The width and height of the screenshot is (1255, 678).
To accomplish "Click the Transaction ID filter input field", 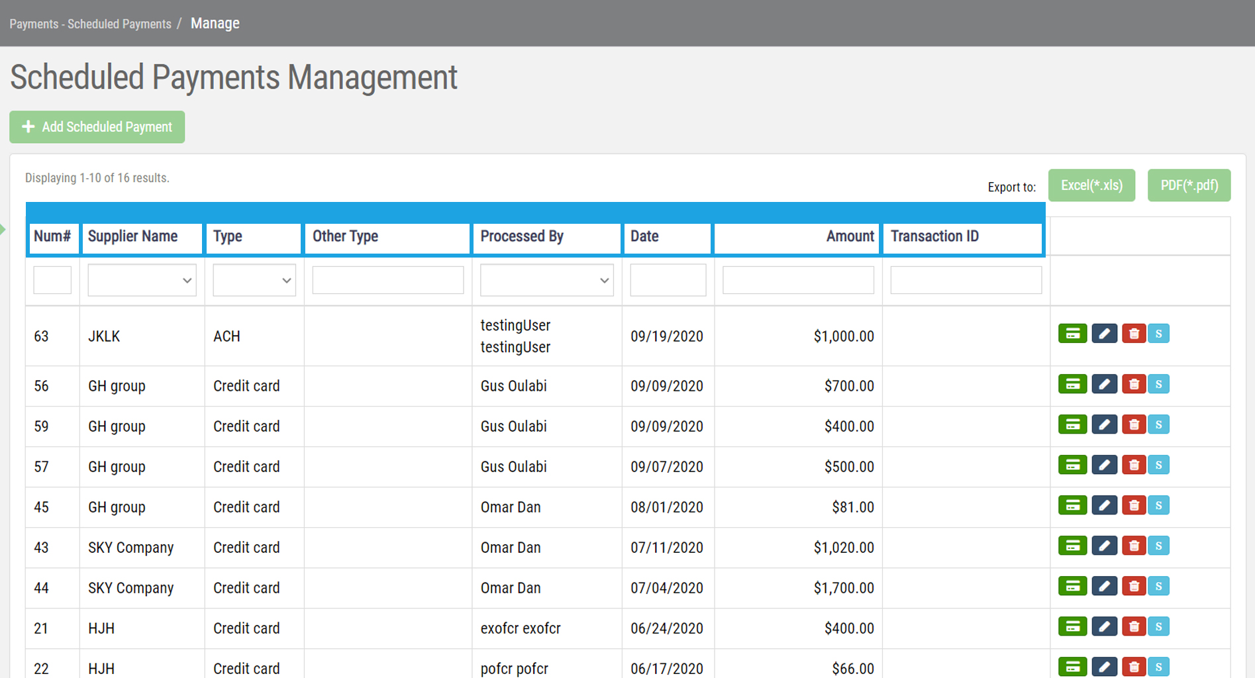I will pos(966,280).
